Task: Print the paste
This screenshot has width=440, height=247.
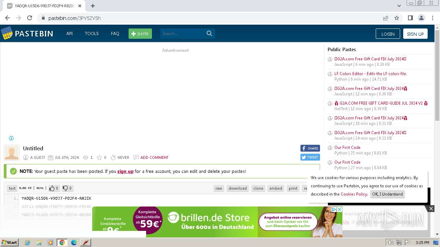Action: pyautogui.click(x=293, y=188)
